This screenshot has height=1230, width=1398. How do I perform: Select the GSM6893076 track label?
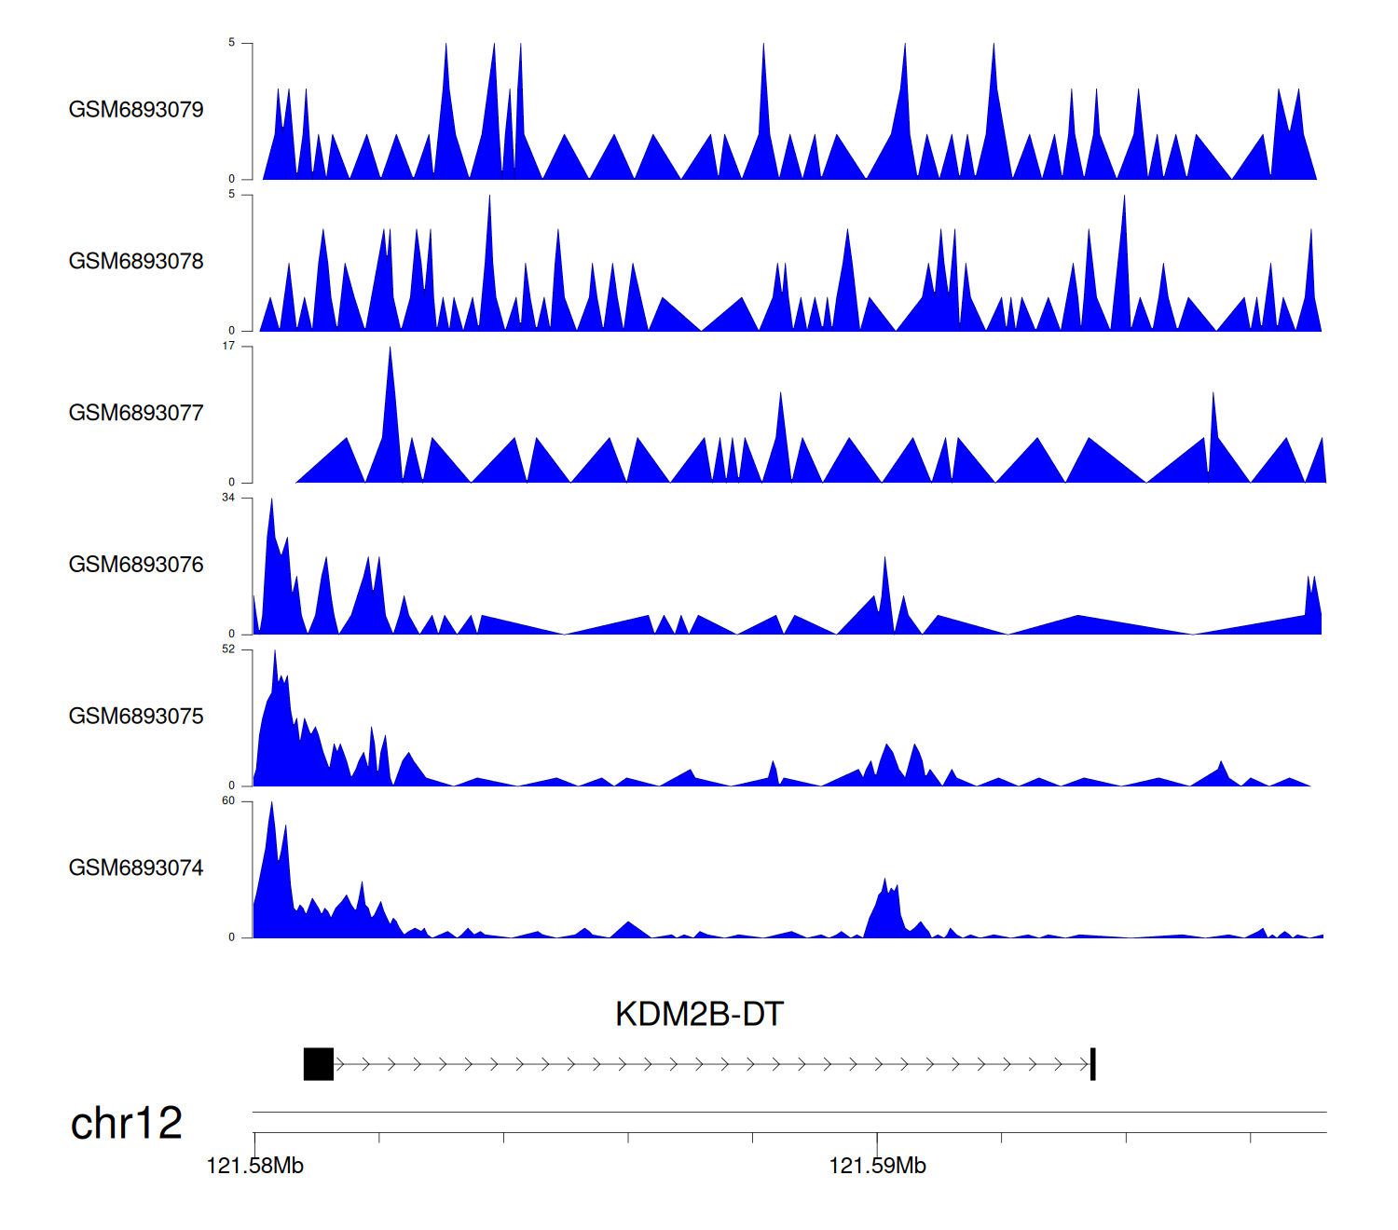point(136,566)
